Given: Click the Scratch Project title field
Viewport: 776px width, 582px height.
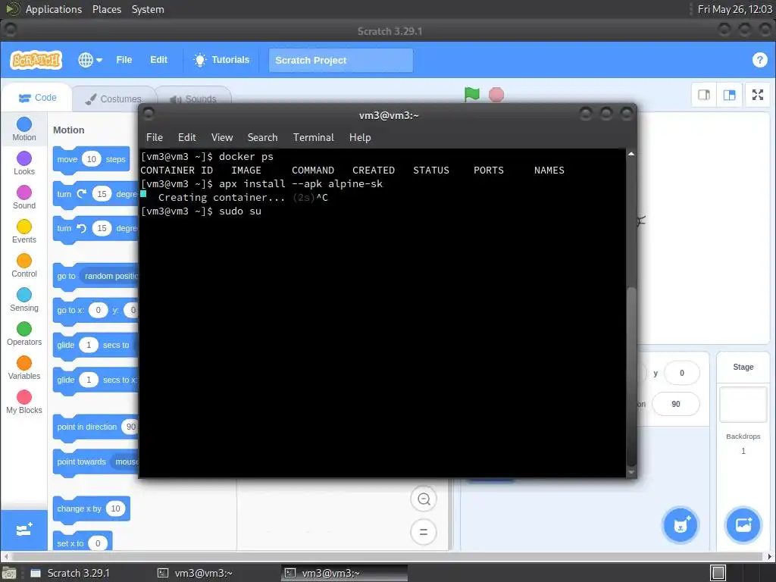Looking at the screenshot, I should coord(340,61).
